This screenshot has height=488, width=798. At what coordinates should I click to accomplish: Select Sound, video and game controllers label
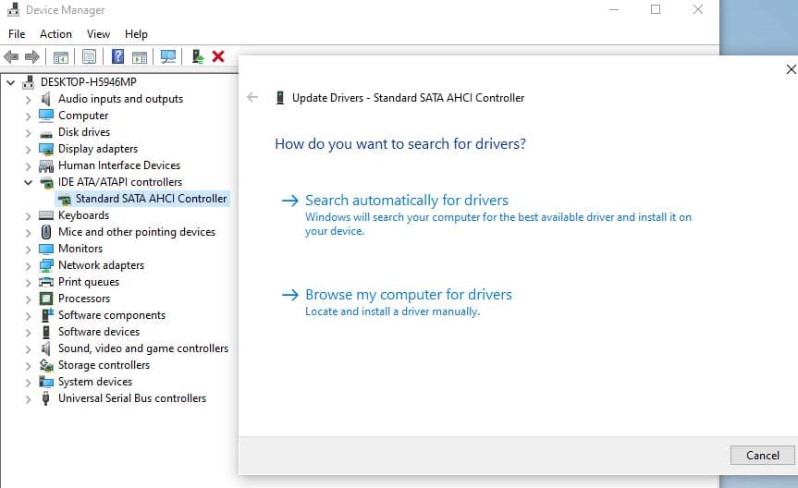coord(143,348)
